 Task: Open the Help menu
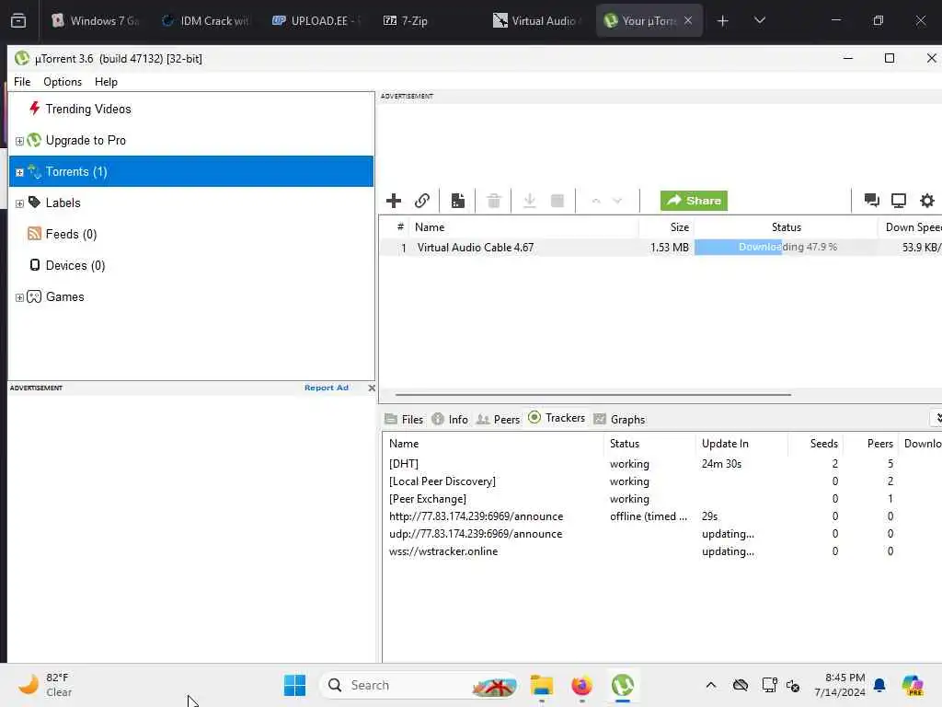pos(107,82)
